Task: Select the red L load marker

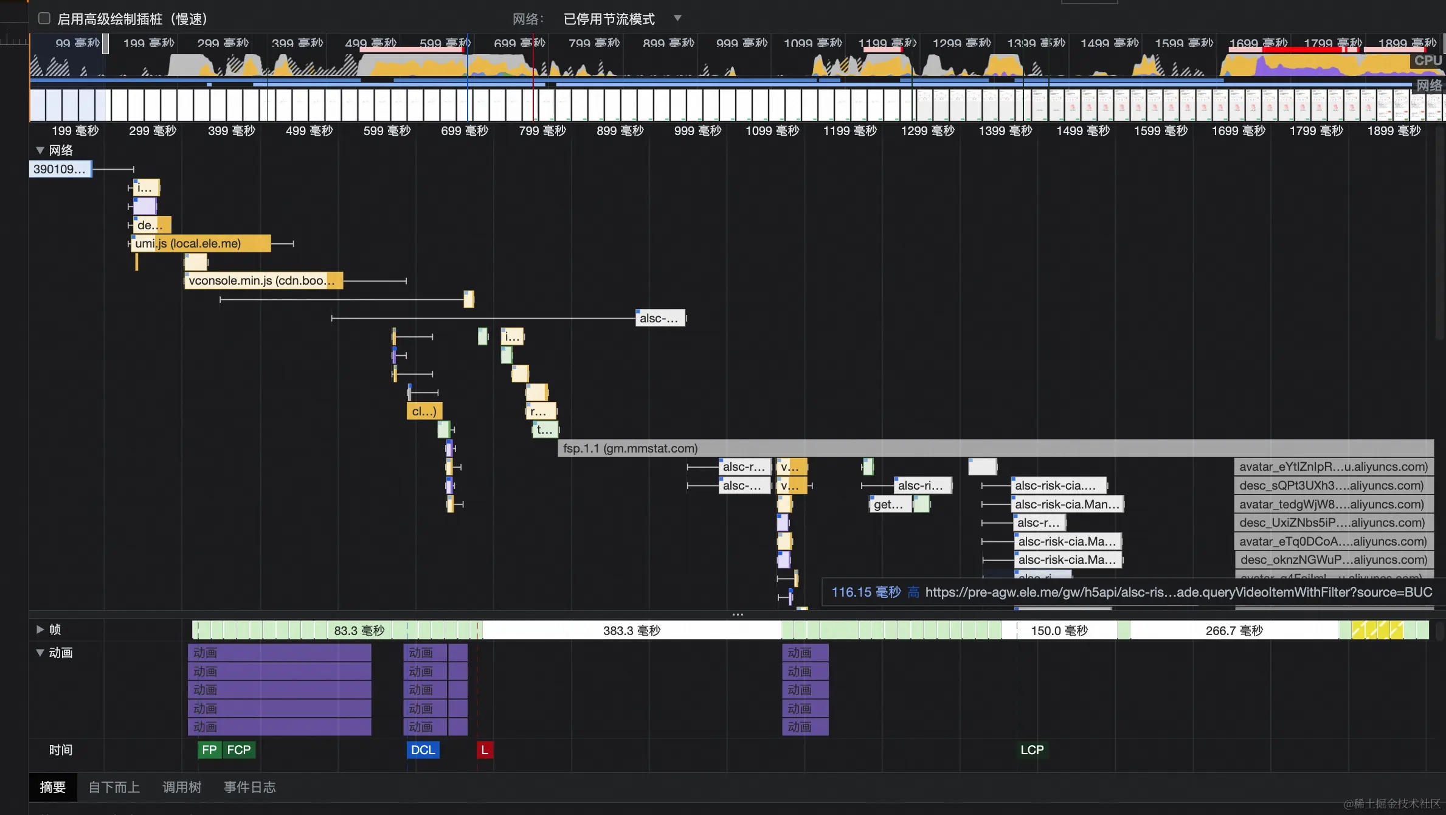Action: tap(485, 750)
